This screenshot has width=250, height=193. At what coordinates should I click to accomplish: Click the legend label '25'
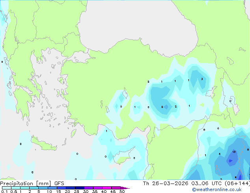[76, 191]
